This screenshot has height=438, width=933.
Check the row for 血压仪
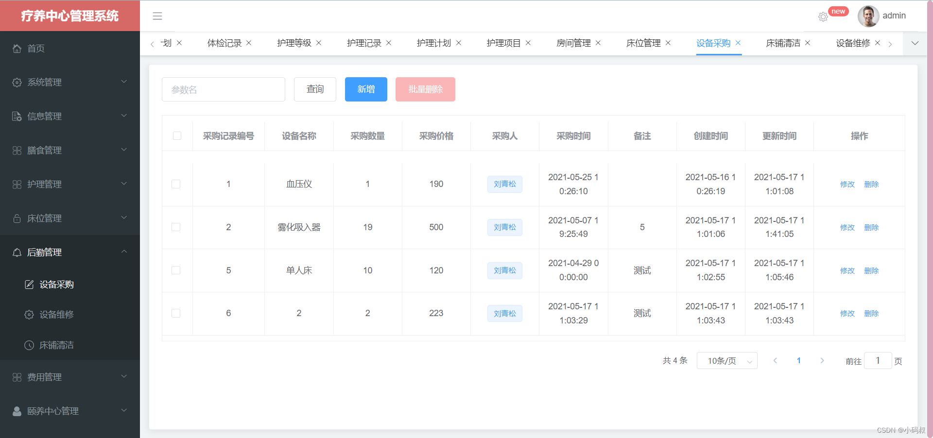coord(176,184)
